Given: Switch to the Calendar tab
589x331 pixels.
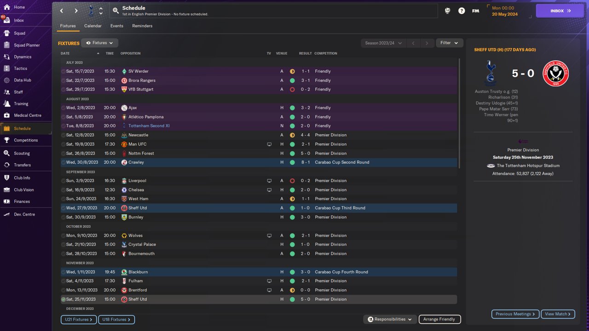Looking at the screenshot, I should 93,26.
